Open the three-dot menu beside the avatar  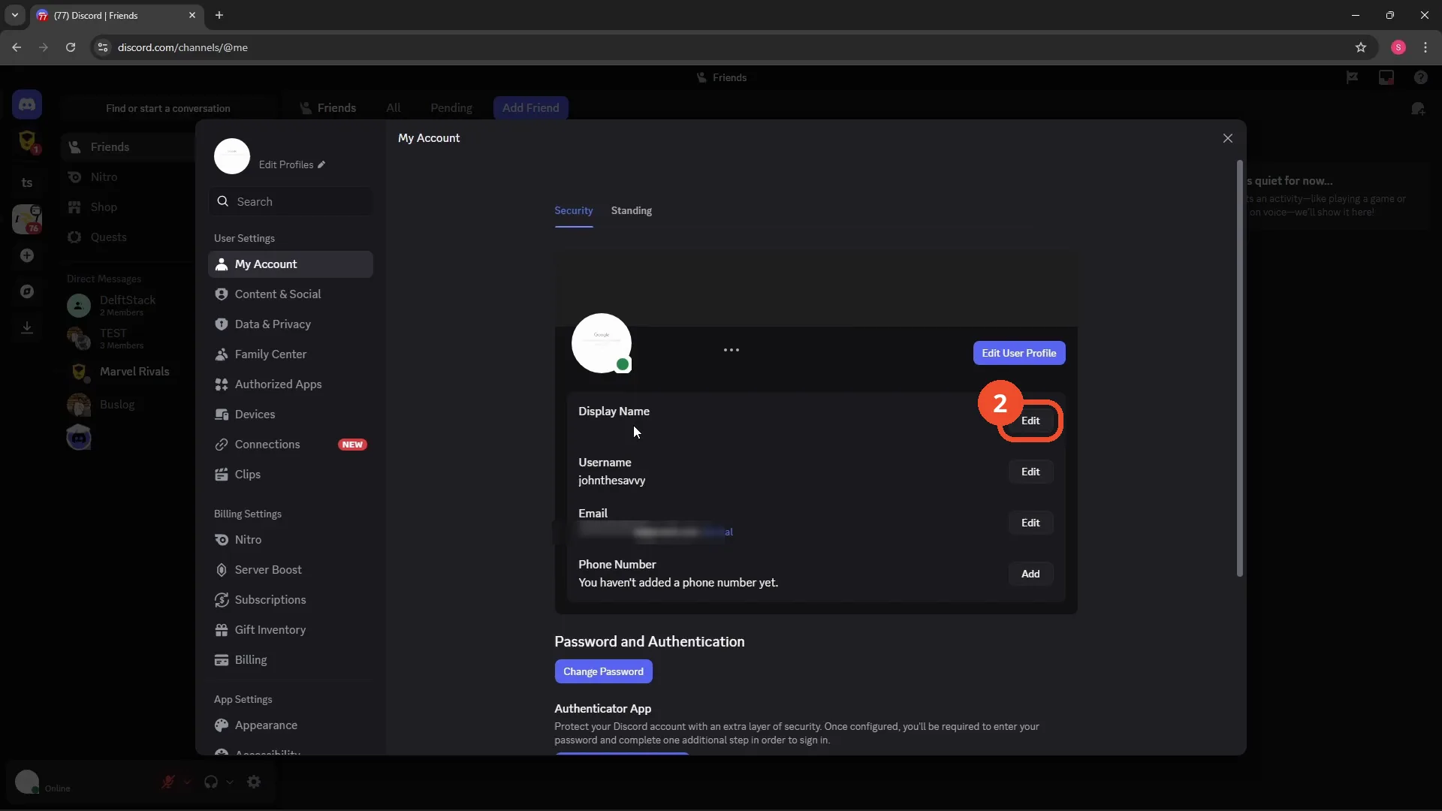pos(732,350)
